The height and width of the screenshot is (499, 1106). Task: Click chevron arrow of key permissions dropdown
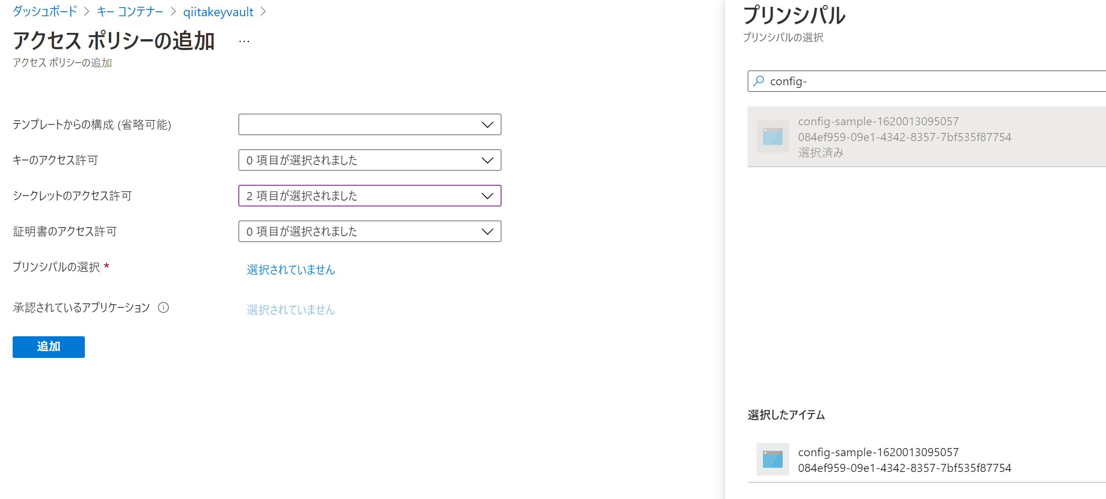[x=487, y=160]
